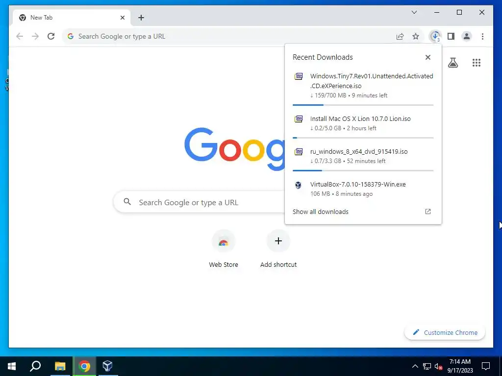The height and width of the screenshot is (376, 502).
Task: Open the profile avatar menu
Action: (467, 36)
